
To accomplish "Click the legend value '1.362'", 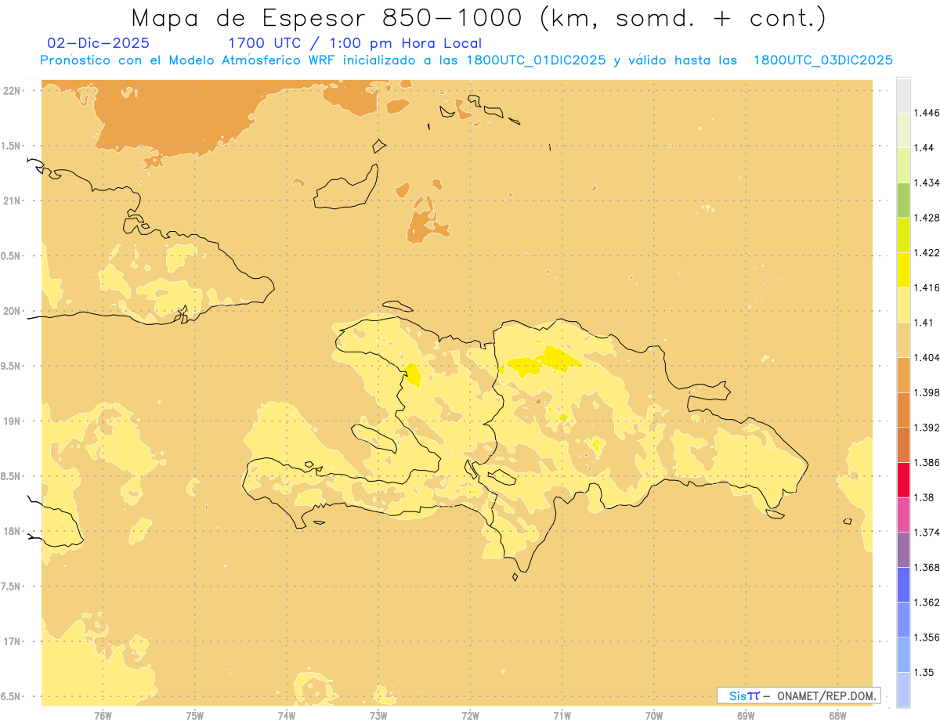I will [926, 602].
